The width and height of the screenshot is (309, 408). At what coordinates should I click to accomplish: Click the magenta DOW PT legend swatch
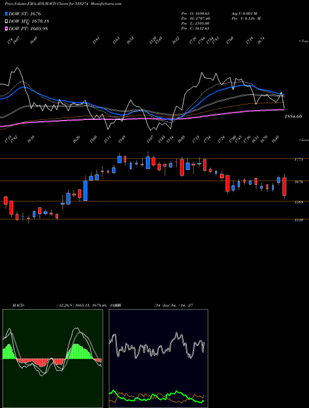pos(6,28)
